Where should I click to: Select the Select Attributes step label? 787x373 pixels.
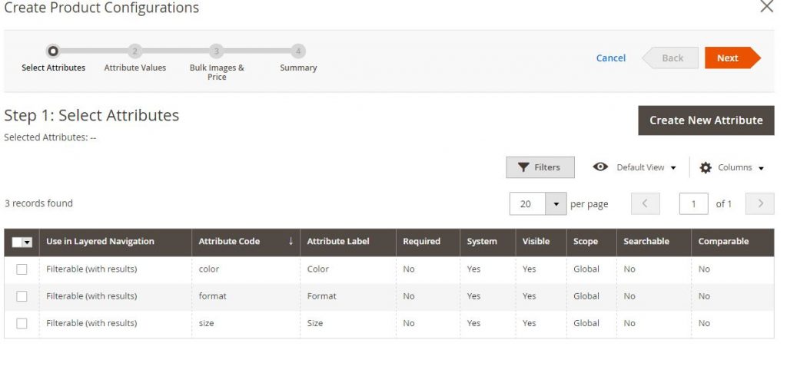click(53, 68)
